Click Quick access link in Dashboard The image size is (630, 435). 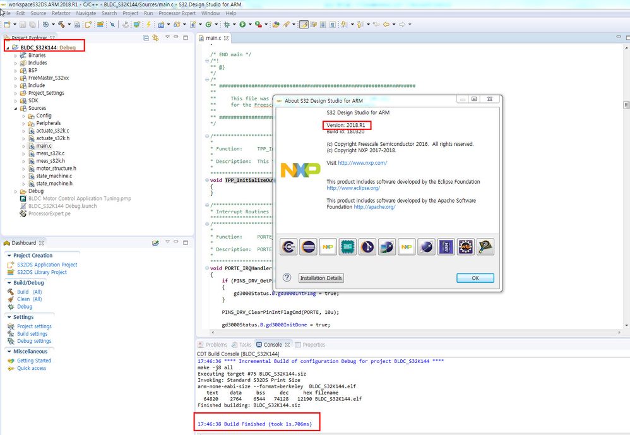coord(32,368)
